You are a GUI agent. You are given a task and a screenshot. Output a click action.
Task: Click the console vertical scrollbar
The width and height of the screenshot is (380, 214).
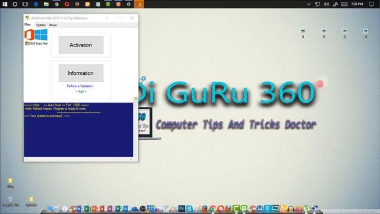pyautogui.click(x=135, y=130)
